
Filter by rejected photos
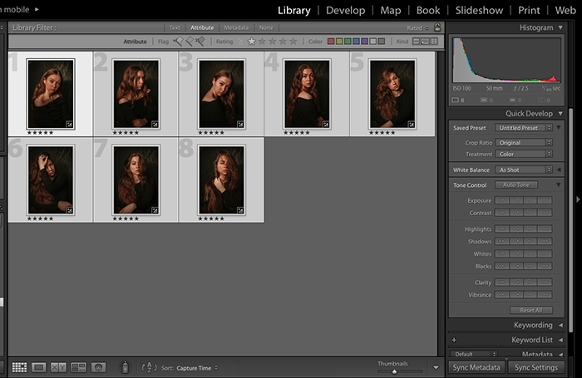point(200,42)
